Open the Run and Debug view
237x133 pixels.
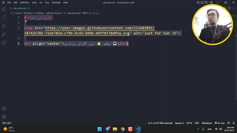click(4, 34)
